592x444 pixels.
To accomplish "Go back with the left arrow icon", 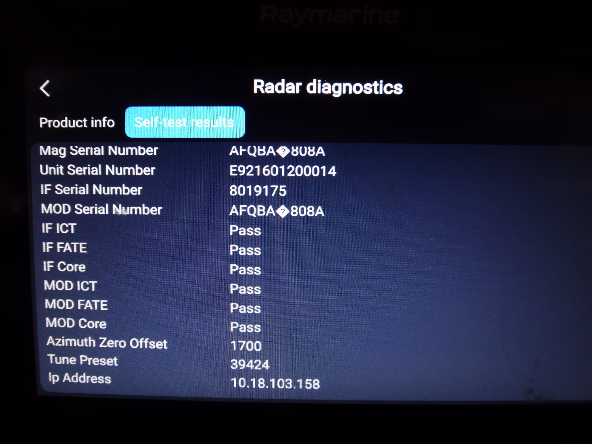I will [45, 88].
